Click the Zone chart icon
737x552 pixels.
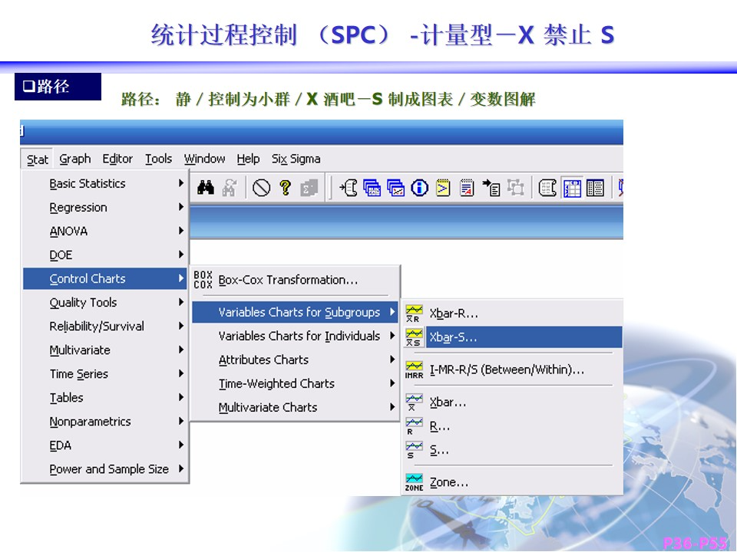[414, 482]
